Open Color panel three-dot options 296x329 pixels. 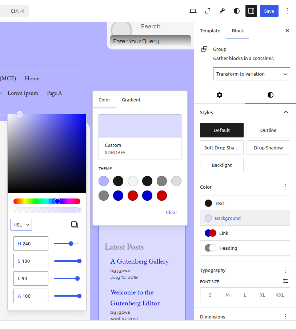pos(286,187)
